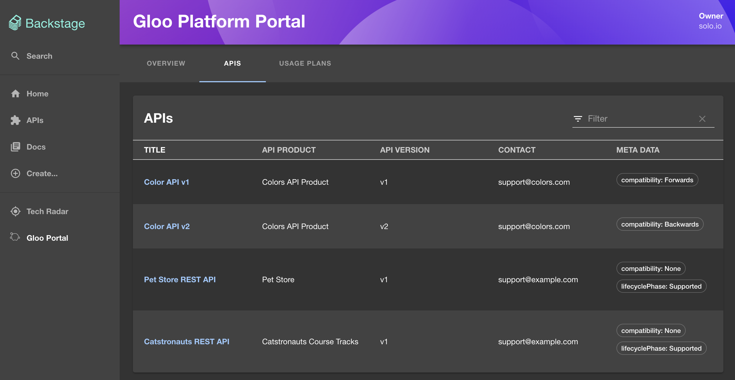The height and width of the screenshot is (380, 735).
Task: Click support@colors.com in Color API v1 row
Action: click(534, 182)
